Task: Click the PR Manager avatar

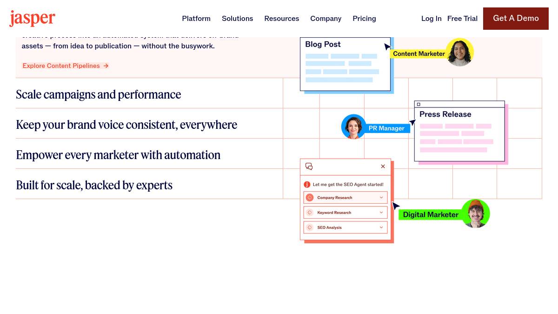Action: pyautogui.click(x=354, y=127)
